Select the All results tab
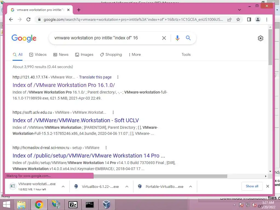The image size is (280, 210). (x=17, y=55)
